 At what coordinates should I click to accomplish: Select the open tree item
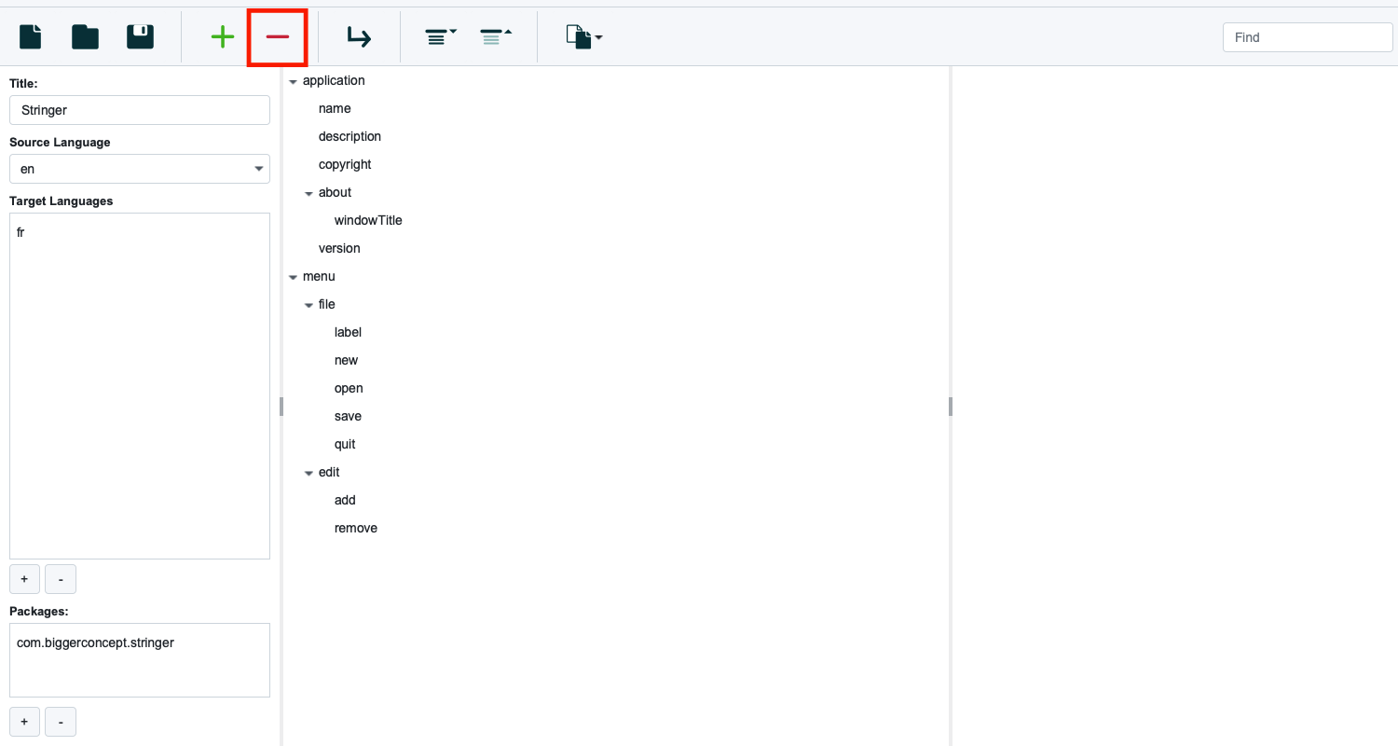[349, 388]
